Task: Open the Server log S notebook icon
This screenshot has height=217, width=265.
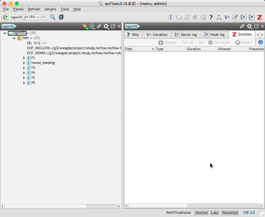Action: click(x=243, y=17)
